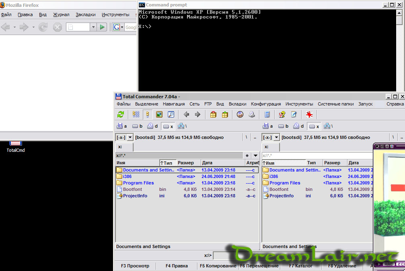Expand Firefox address bar dropdown arrow

coord(93,27)
